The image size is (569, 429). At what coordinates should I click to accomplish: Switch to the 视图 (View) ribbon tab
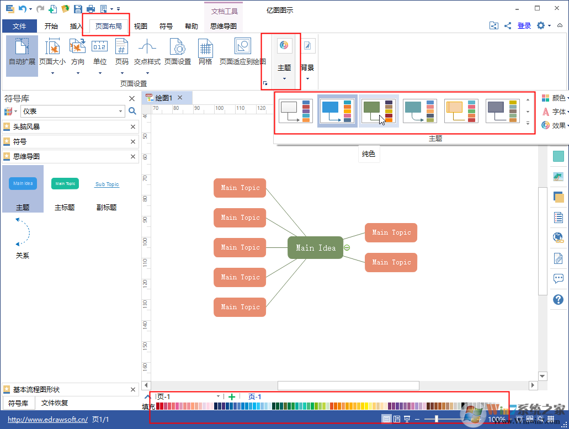point(140,26)
